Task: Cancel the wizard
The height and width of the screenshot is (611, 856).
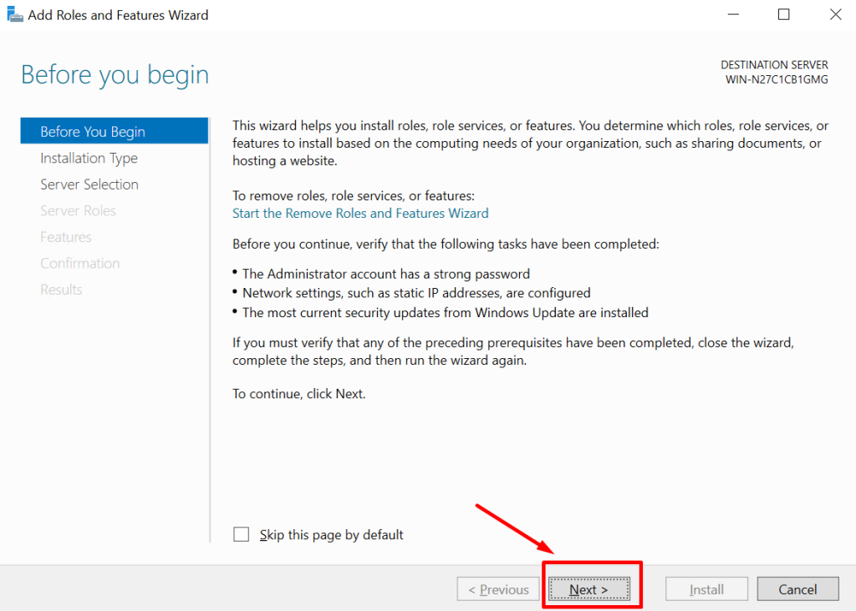Action: (797, 589)
